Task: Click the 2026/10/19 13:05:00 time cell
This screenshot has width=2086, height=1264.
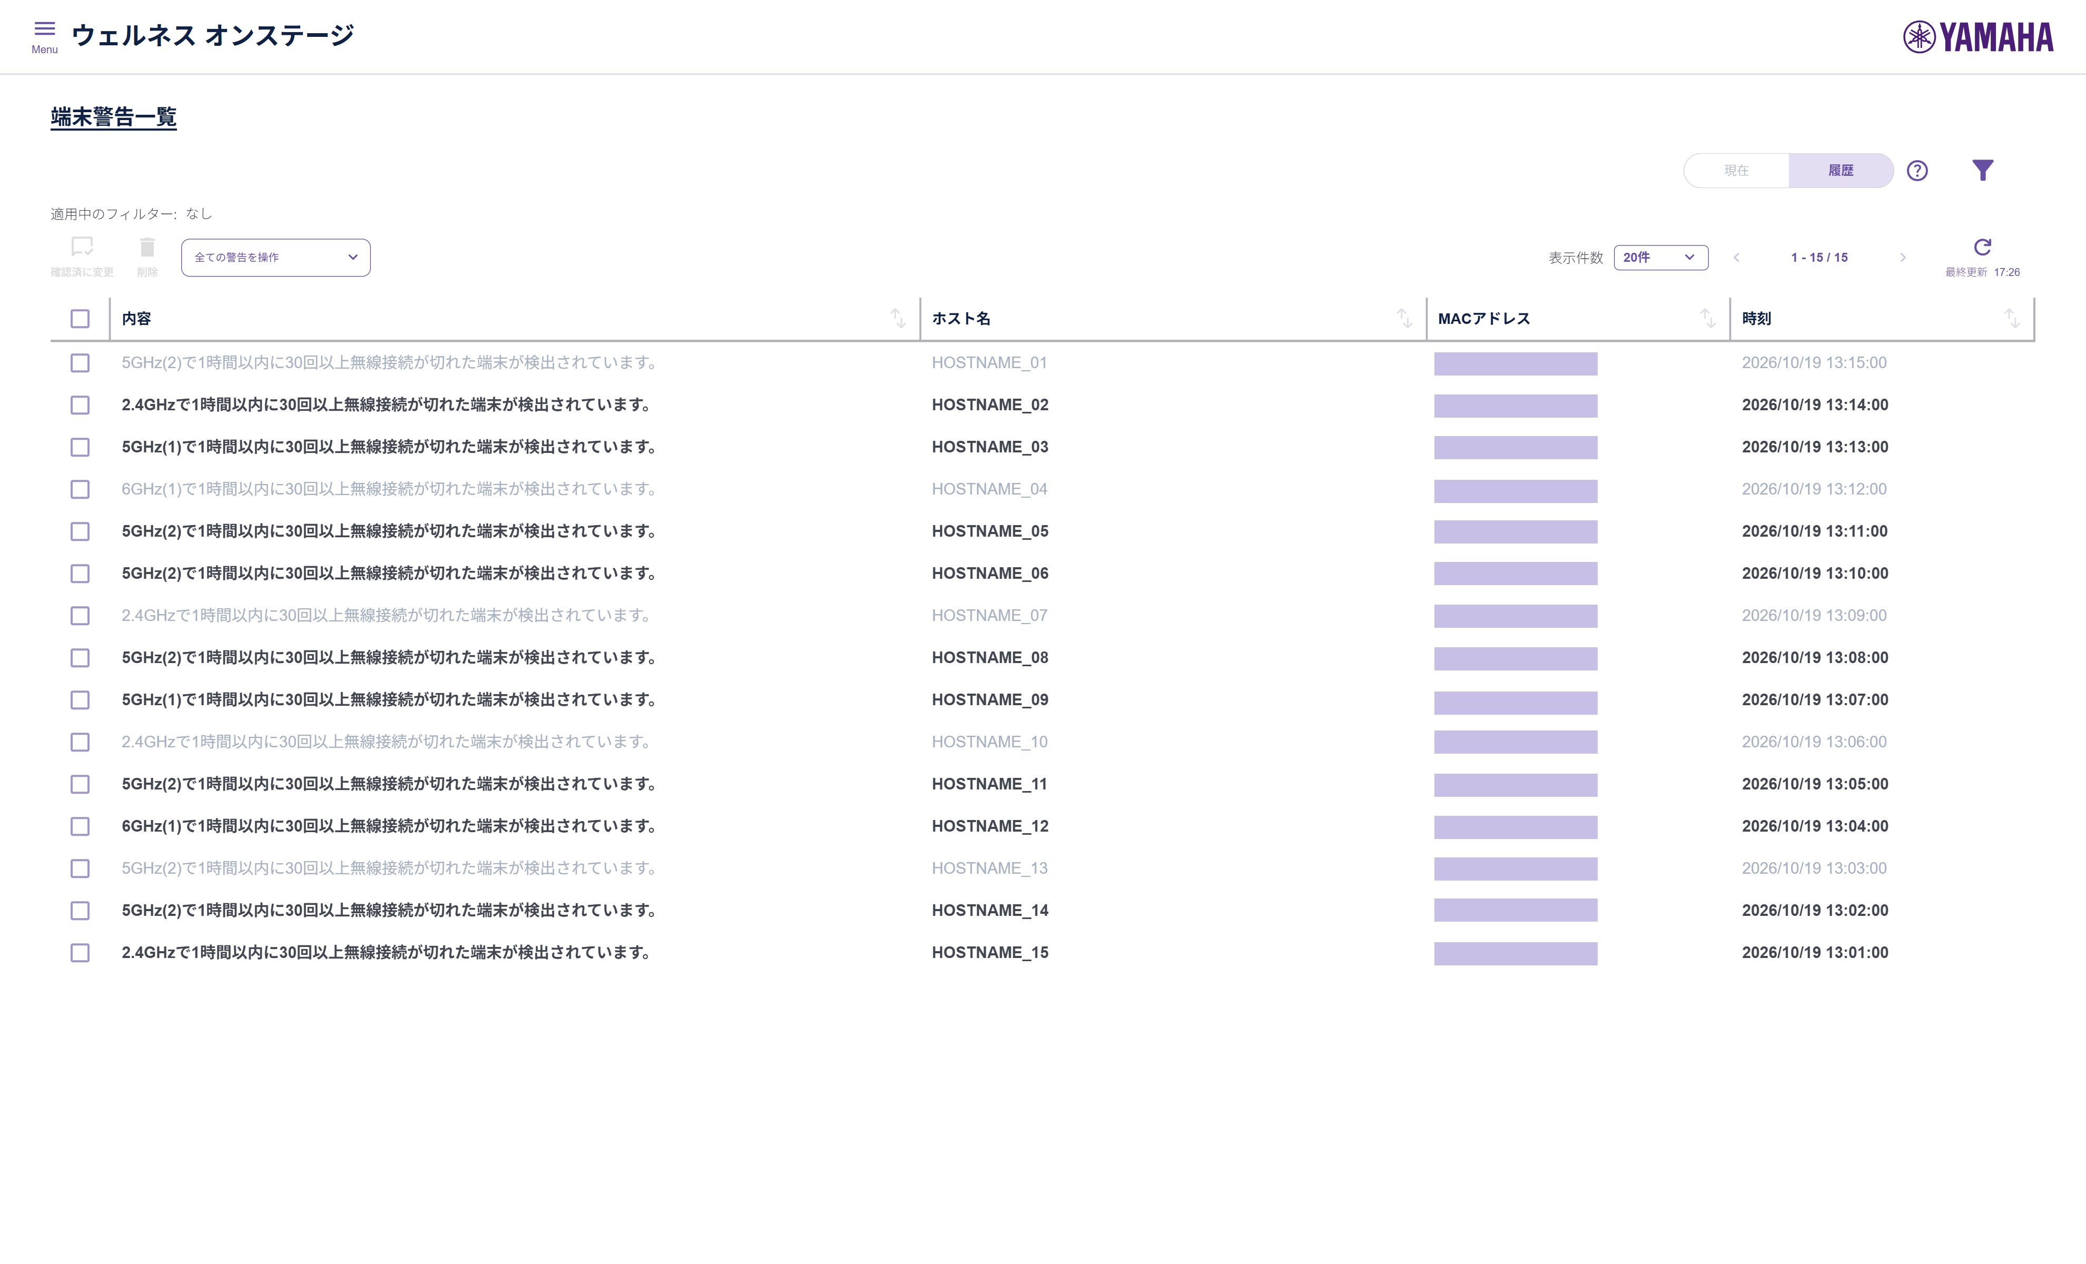Action: click(x=1815, y=784)
